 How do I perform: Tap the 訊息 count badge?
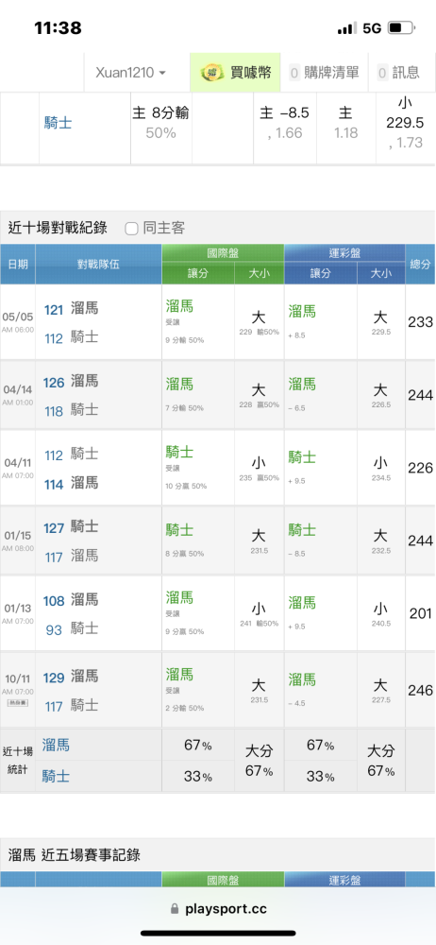382,73
